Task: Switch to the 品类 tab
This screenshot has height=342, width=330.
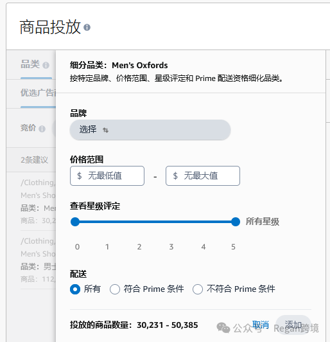Action: coord(30,64)
